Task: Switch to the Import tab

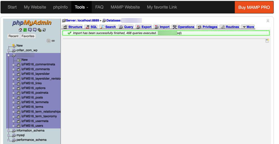Action: pyautogui.click(x=162, y=27)
